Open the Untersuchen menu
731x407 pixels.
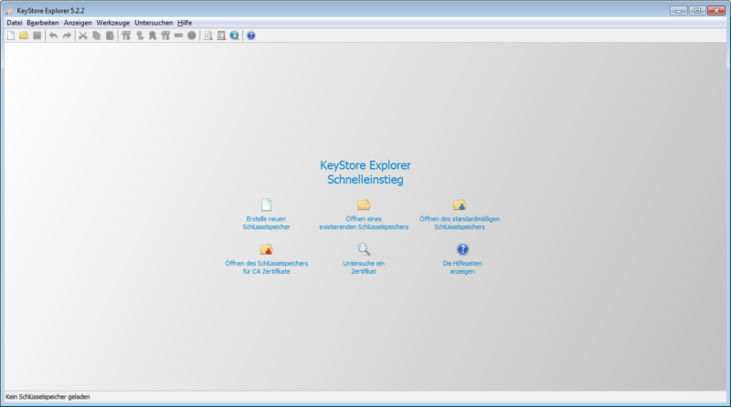[x=154, y=22]
